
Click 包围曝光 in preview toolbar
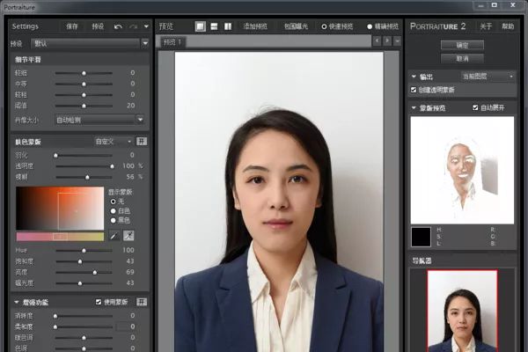tap(296, 26)
